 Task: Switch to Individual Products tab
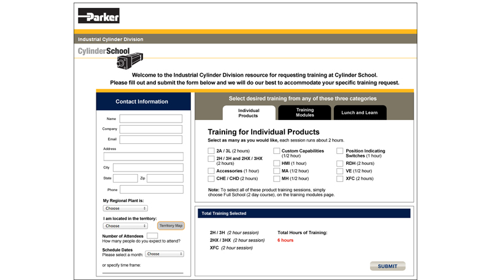(249, 113)
